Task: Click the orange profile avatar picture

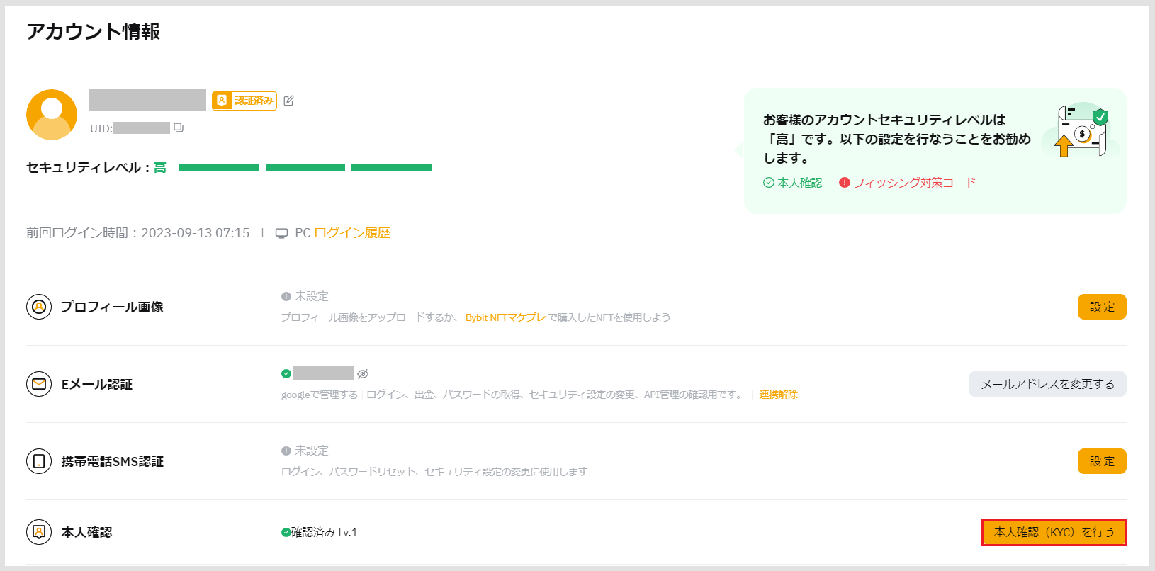Action: pos(52,115)
